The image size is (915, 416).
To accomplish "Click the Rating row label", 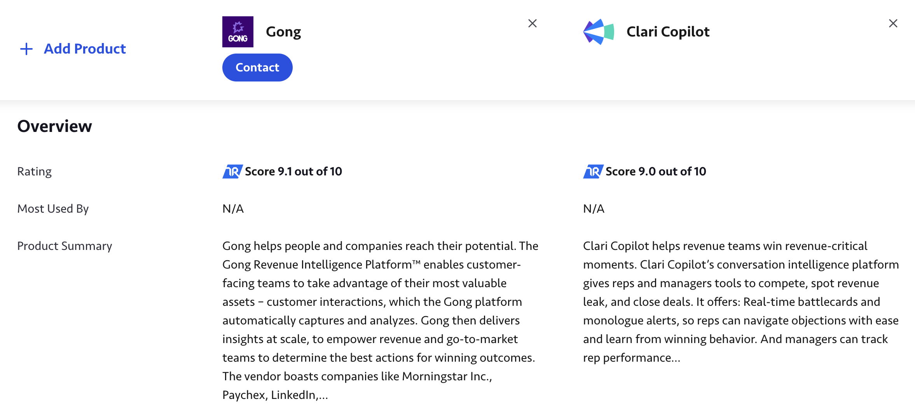I will [x=35, y=172].
